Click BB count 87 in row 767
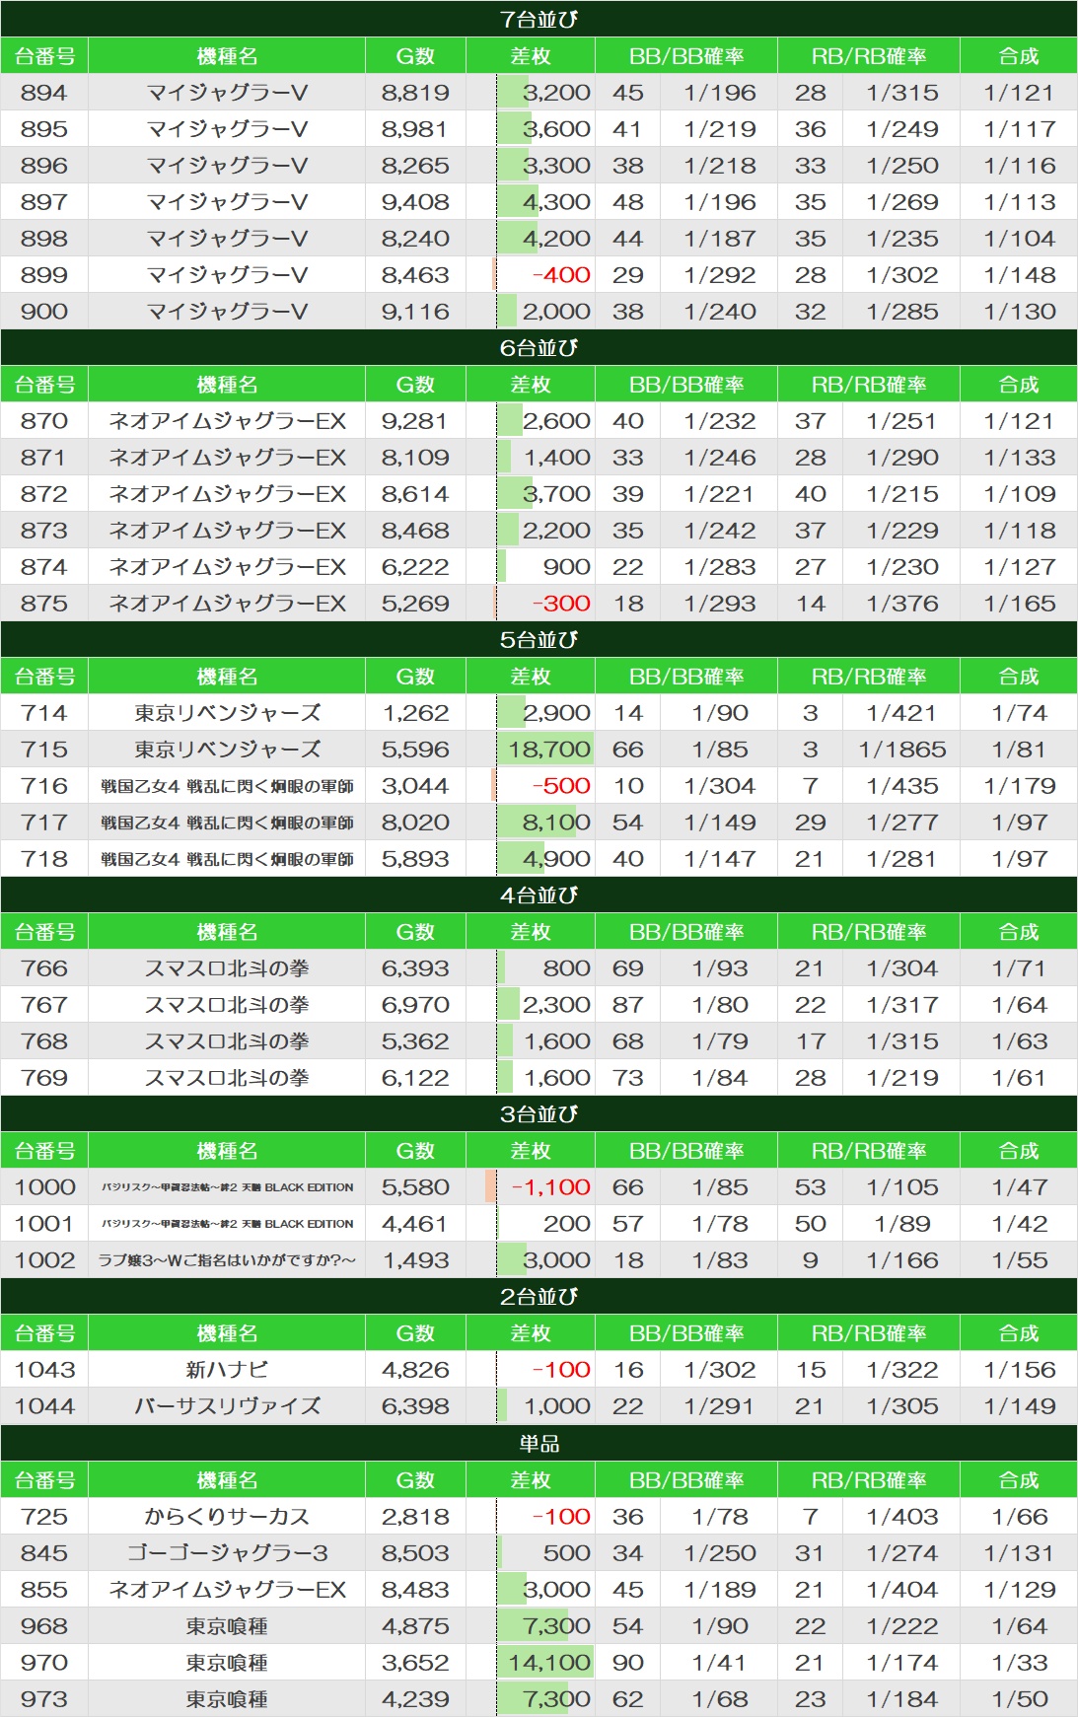The height and width of the screenshot is (1717, 1078). (628, 1005)
